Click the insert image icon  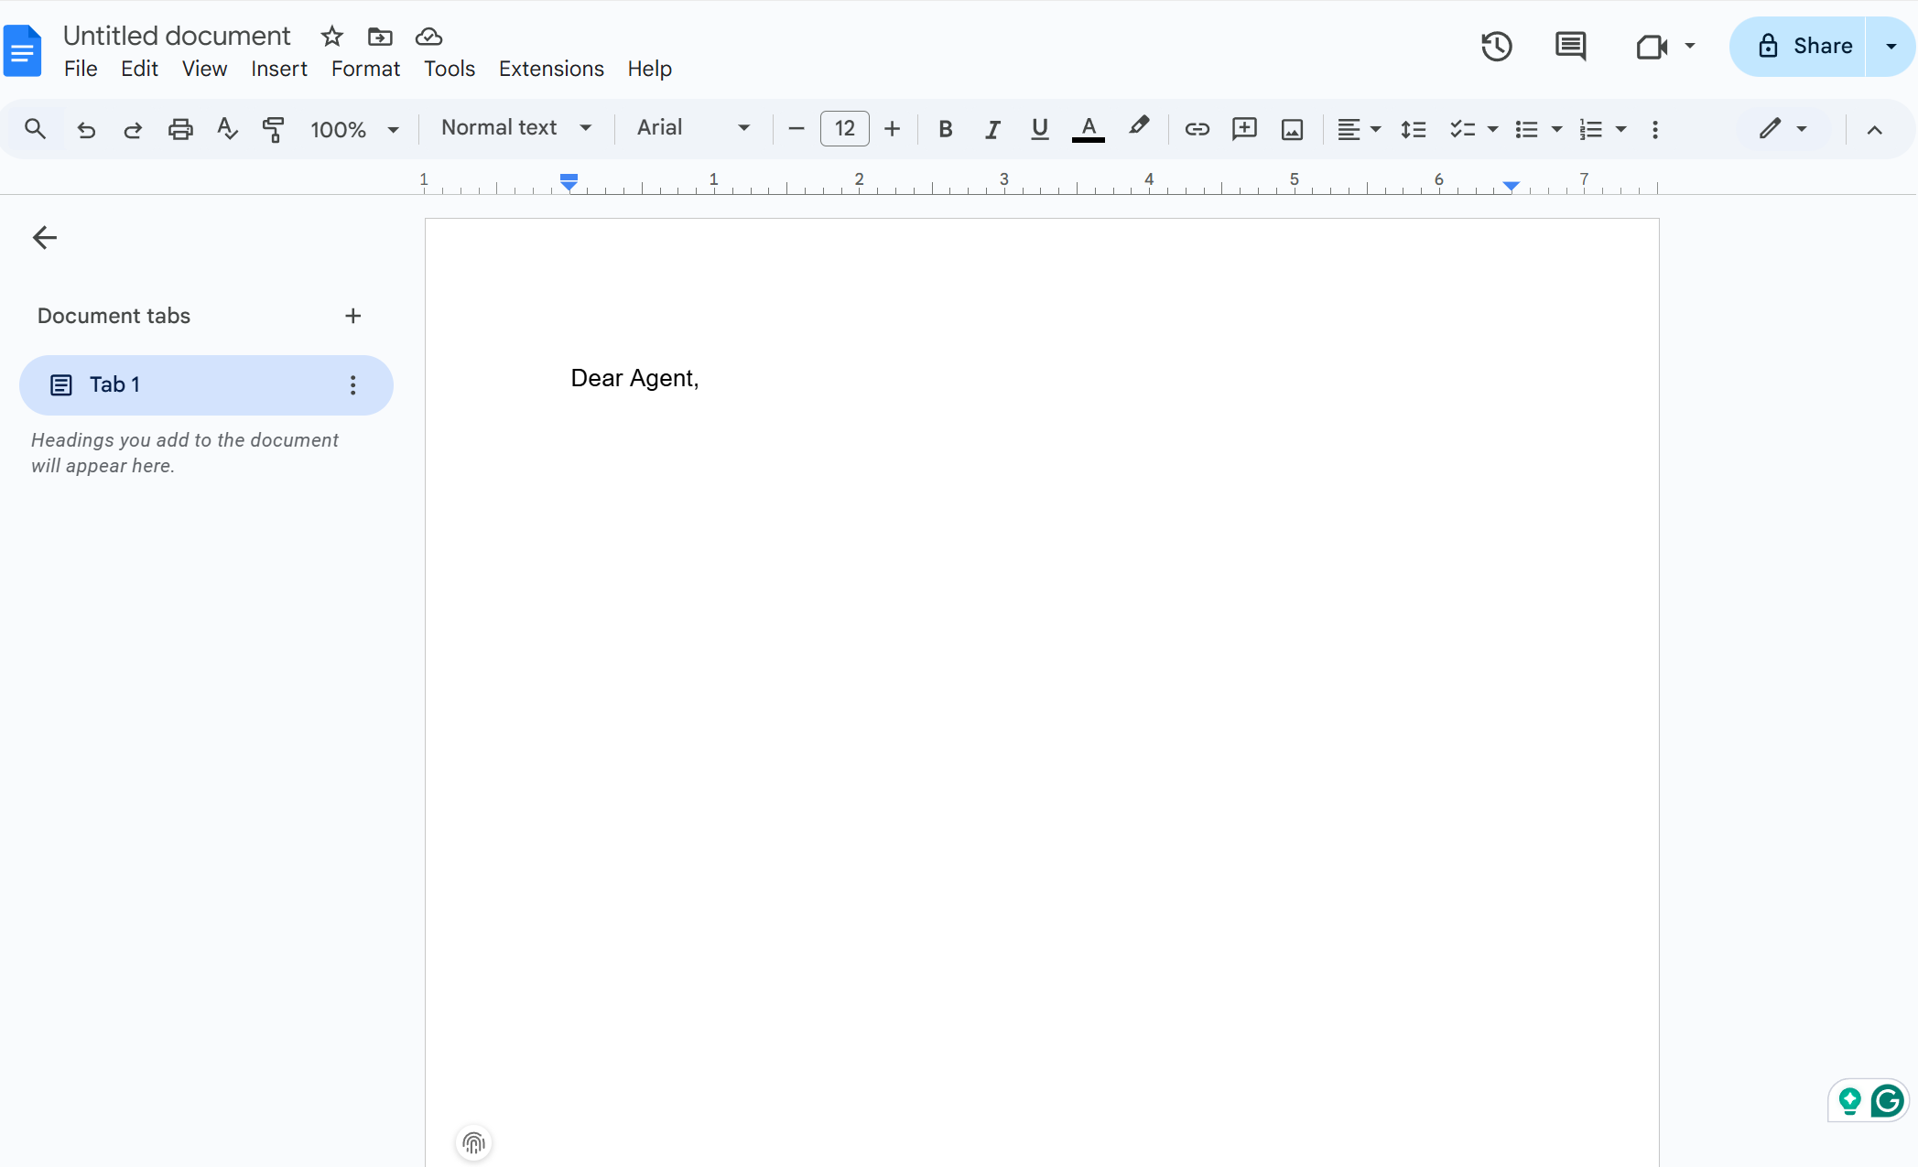coord(1292,129)
